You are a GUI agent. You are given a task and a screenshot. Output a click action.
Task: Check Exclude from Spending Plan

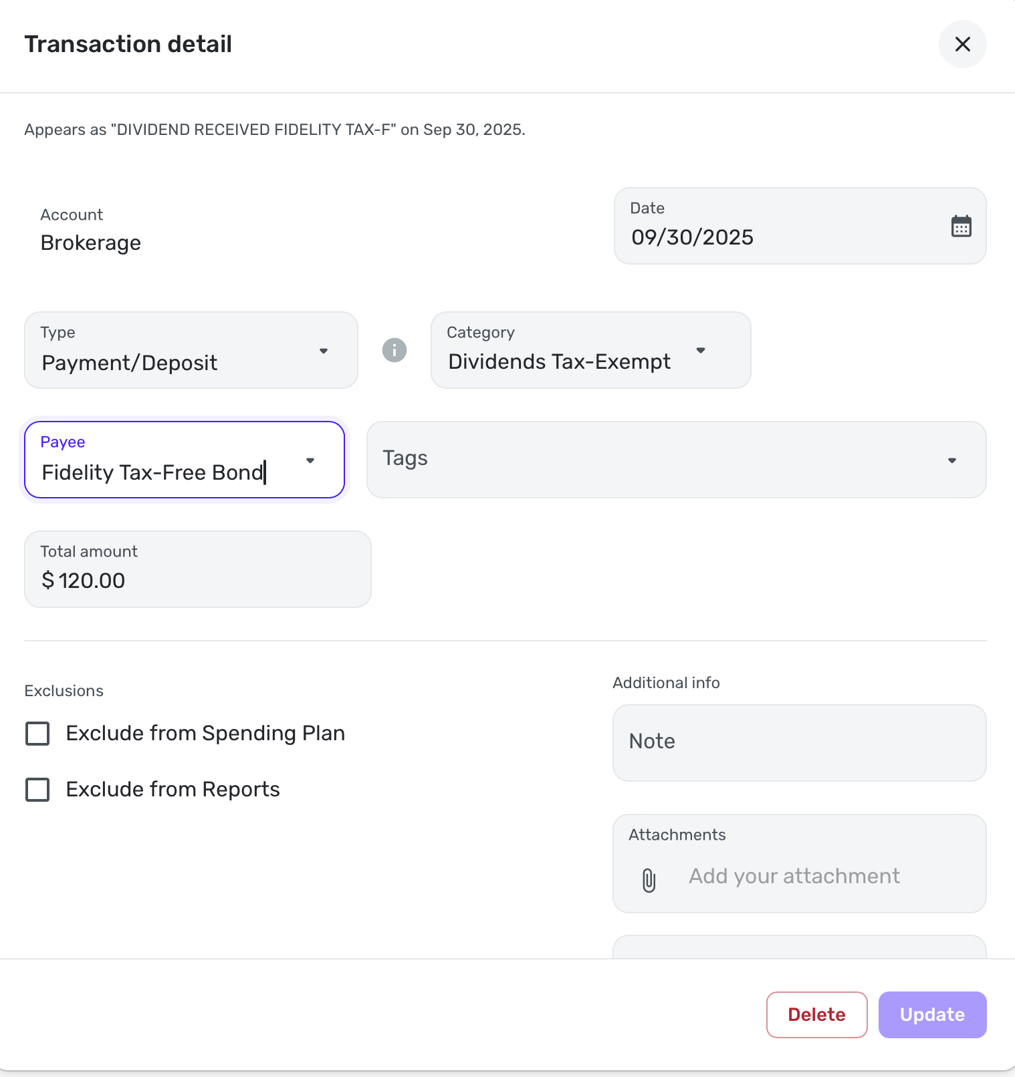tap(37, 734)
